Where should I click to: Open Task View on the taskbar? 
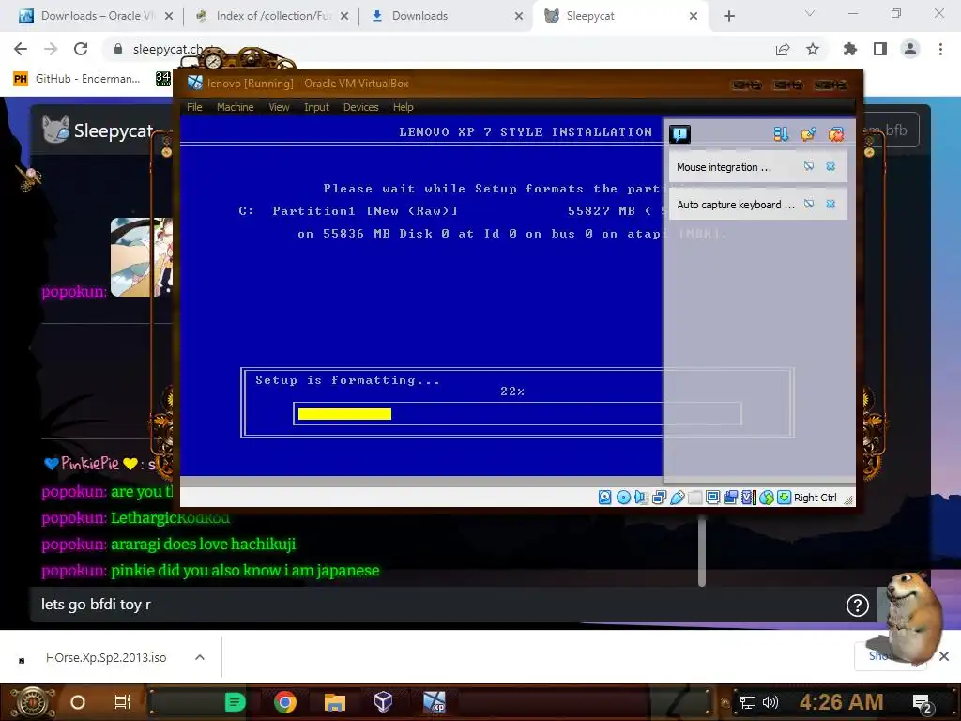pyautogui.click(x=122, y=702)
